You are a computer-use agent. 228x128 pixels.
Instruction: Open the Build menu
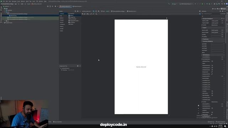[27, 1]
